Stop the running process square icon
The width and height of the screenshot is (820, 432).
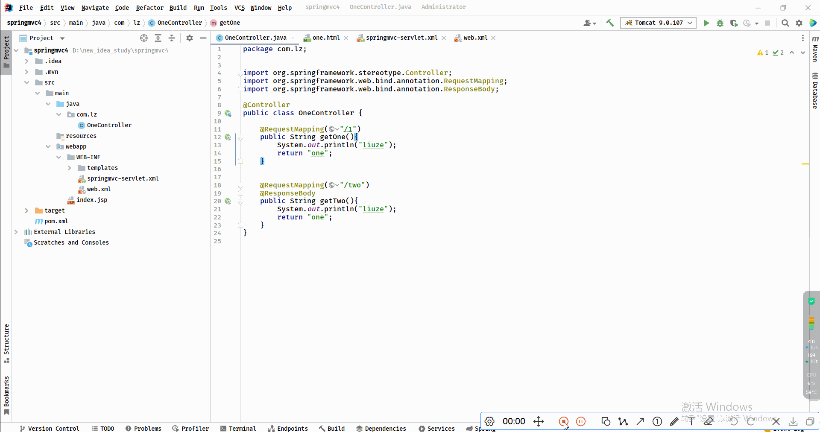(x=767, y=23)
